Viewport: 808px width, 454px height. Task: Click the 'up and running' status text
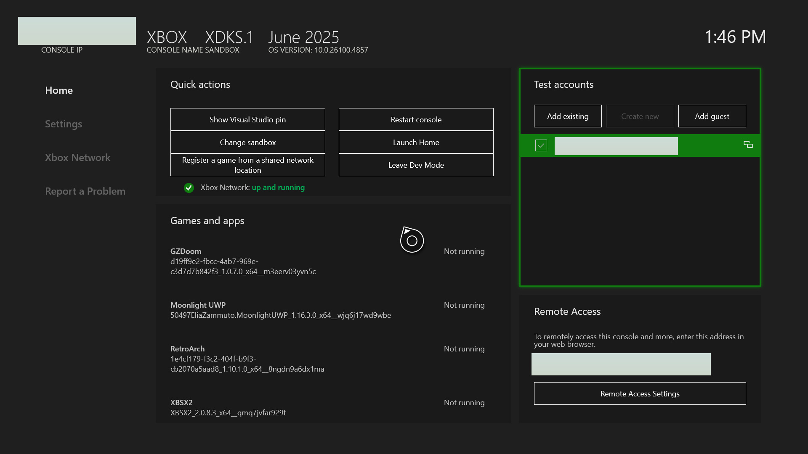pyautogui.click(x=278, y=187)
